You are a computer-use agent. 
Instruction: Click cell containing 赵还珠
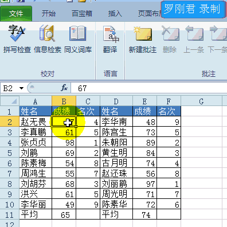pos(116,173)
